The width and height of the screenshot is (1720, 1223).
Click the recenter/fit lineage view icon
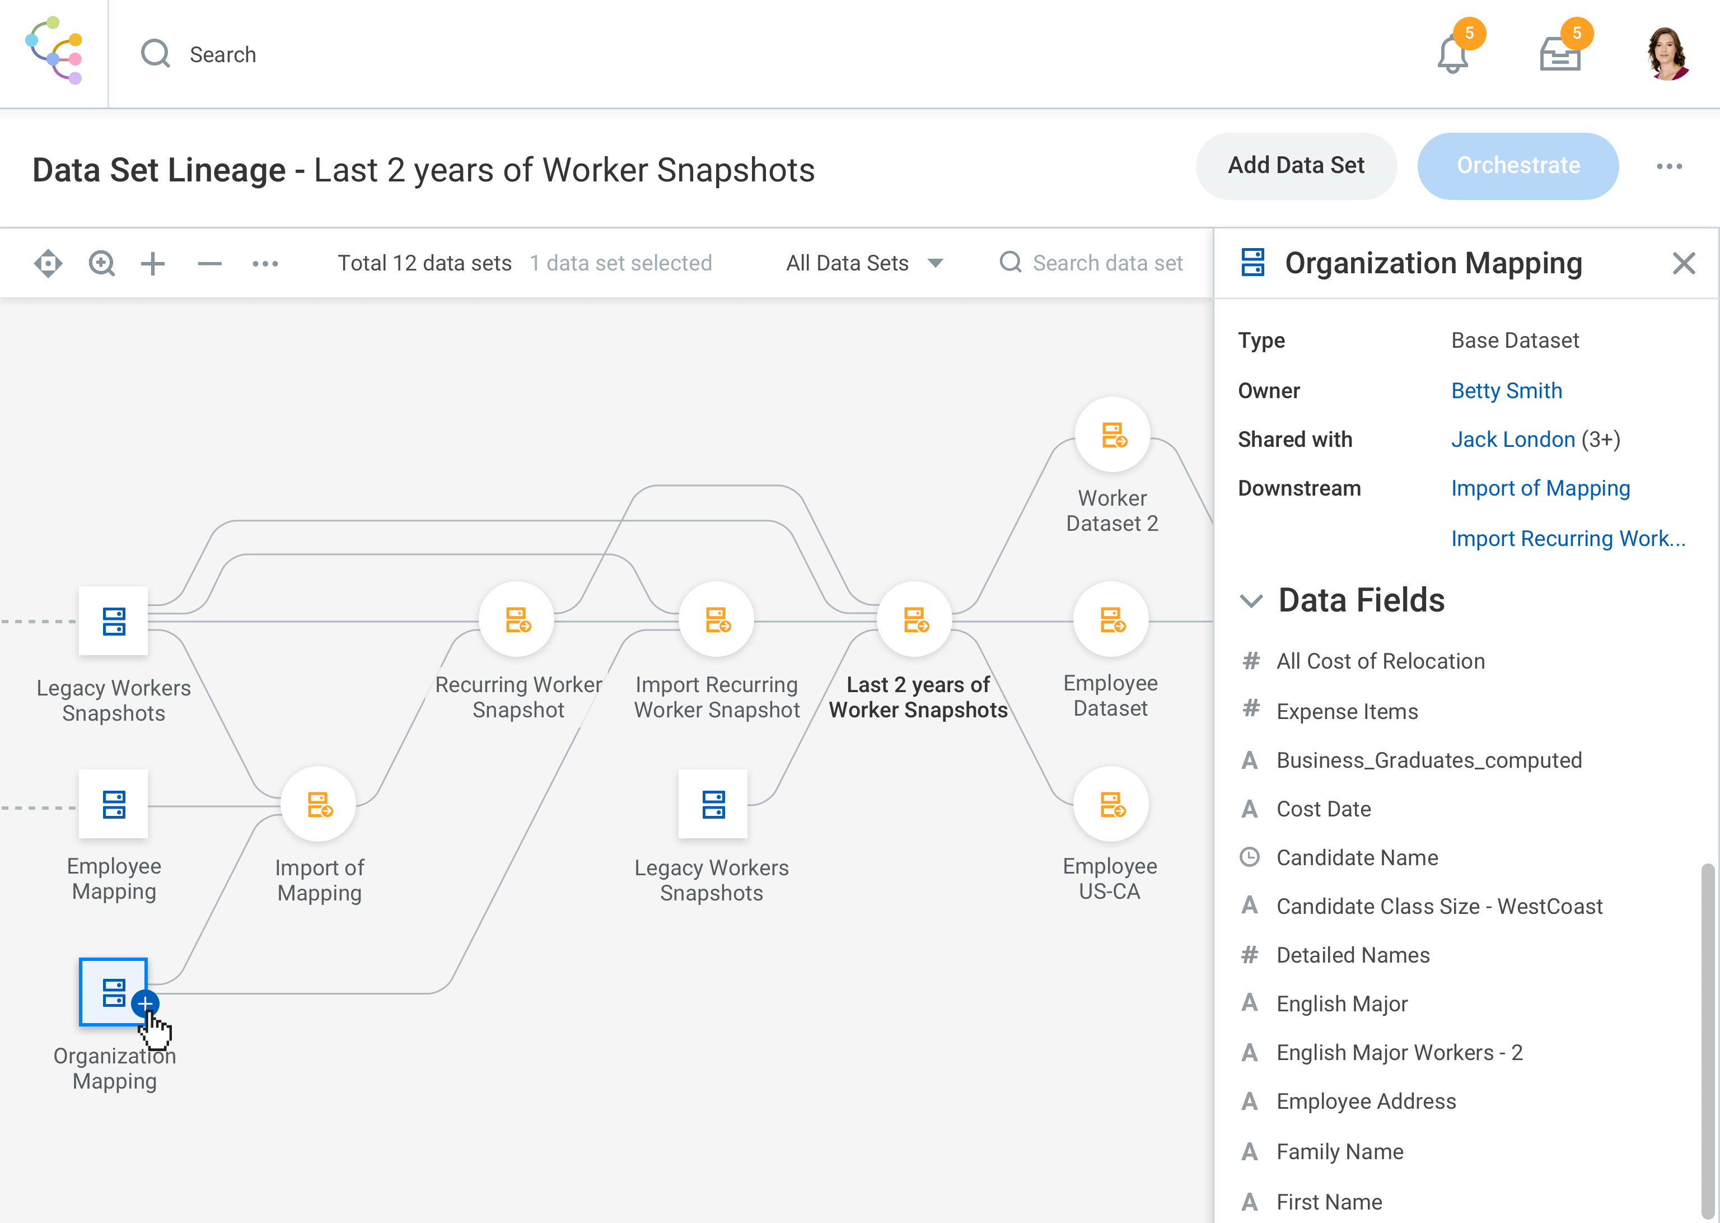coord(48,264)
